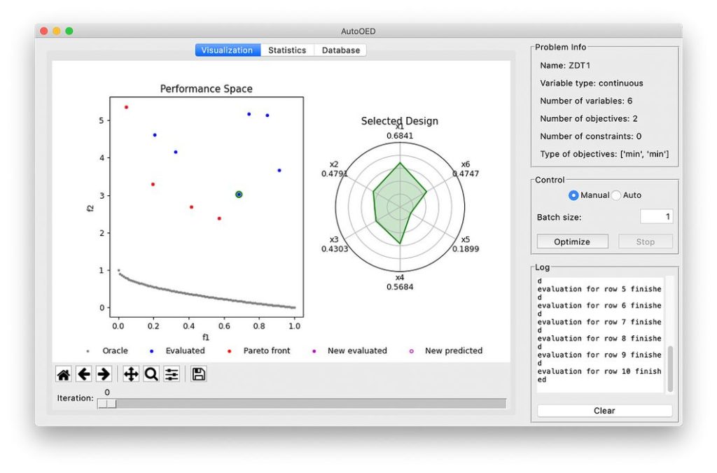Click the Batch size input field
This screenshot has height=473, width=717.
coord(656,217)
